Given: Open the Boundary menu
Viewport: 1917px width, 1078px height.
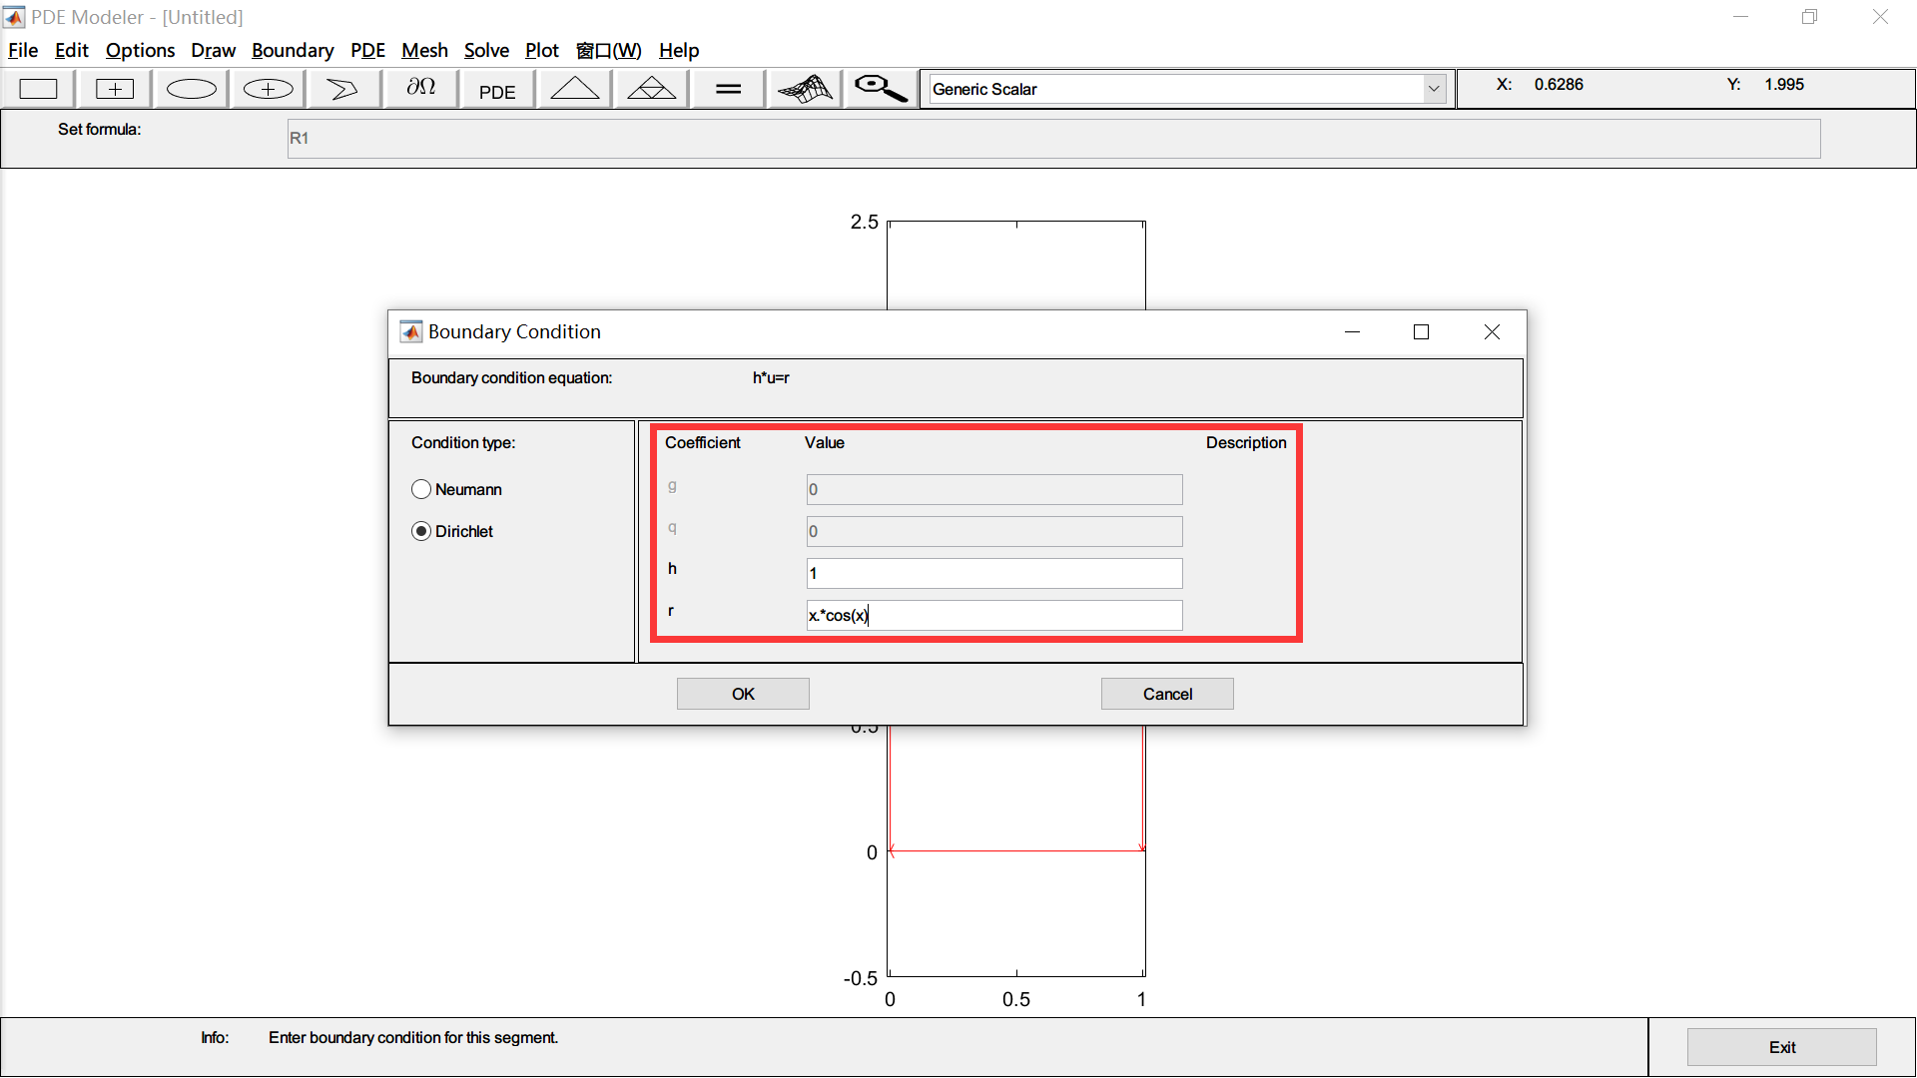Looking at the screenshot, I should coord(293,50).
